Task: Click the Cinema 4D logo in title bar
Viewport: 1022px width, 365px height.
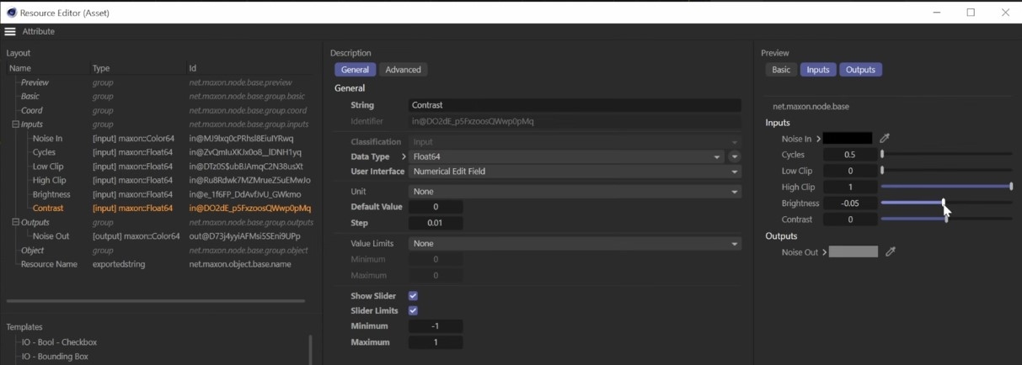Action: (11, 13)
